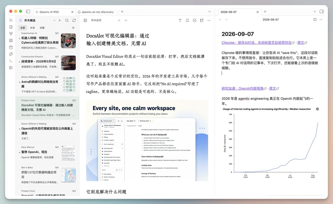The image size is (333, 204).
Task: Open new tab in left pane
Action: (x=122, y=12)
